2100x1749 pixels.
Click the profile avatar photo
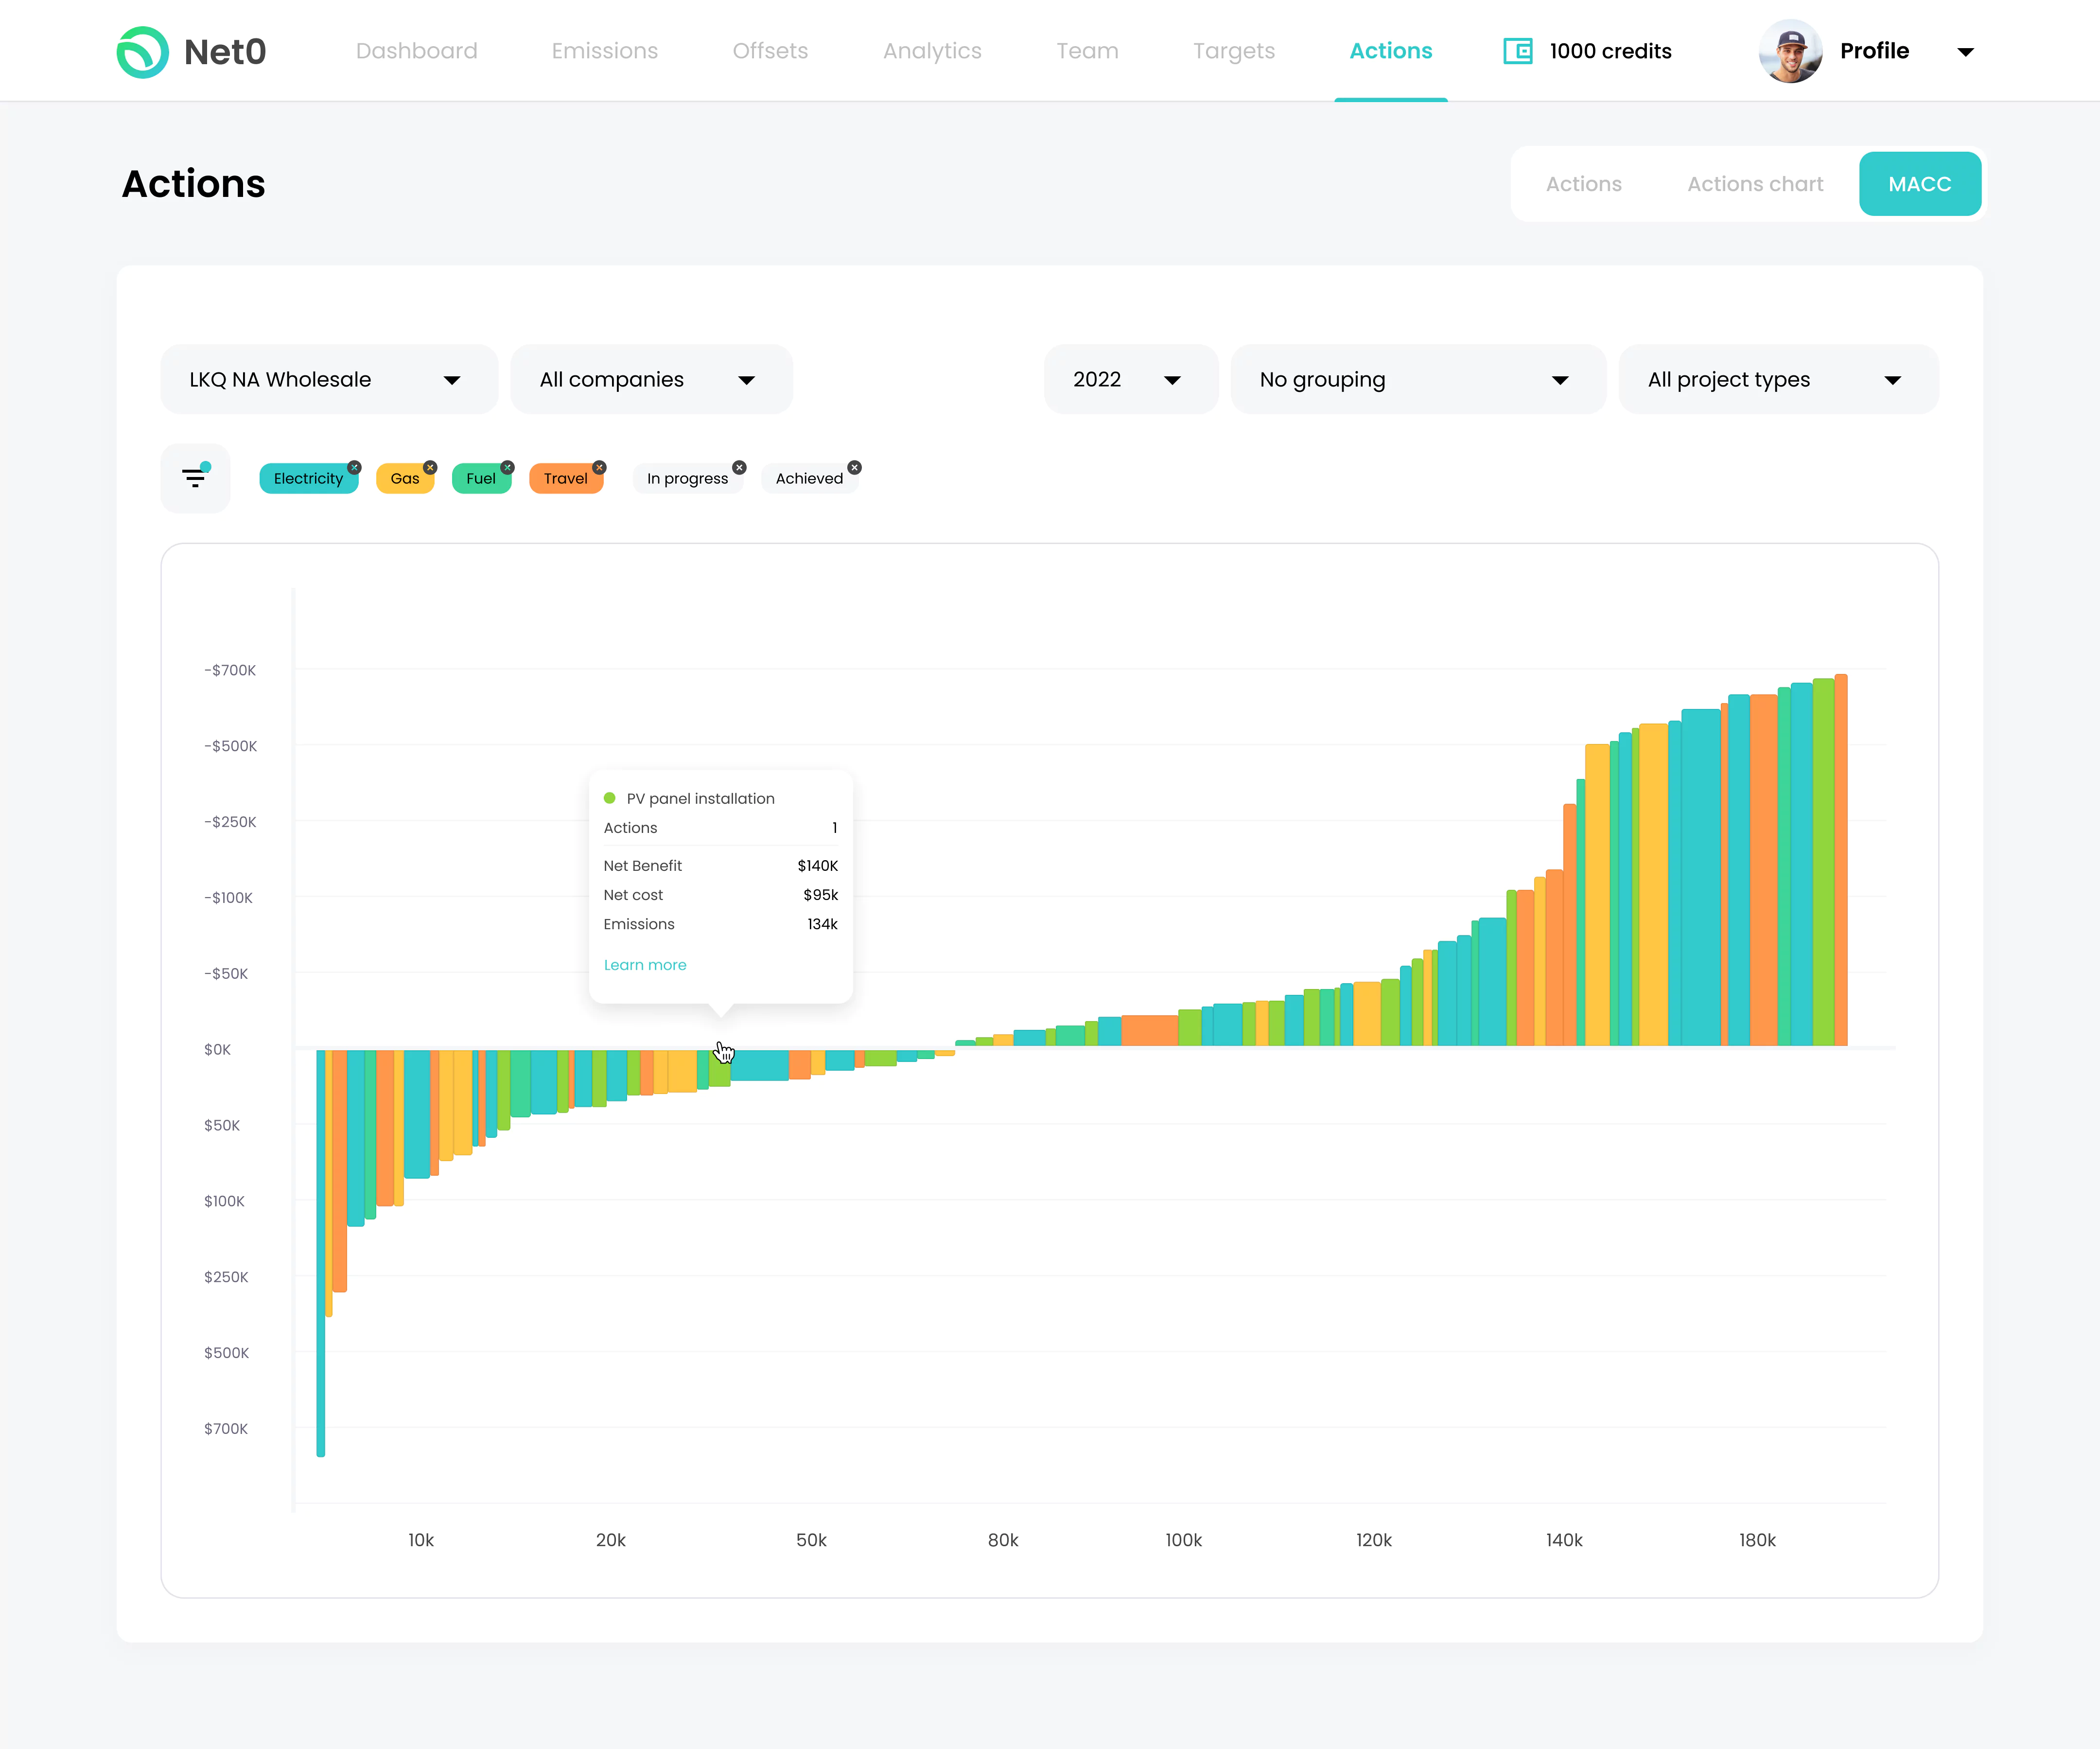[x=1790, y=51]
